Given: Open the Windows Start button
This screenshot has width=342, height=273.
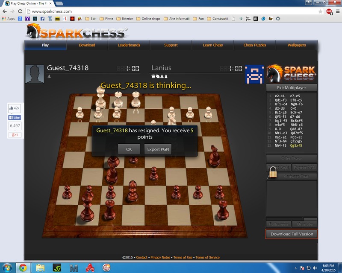Looking at the screenshot, I should click(x=6, y=268).
